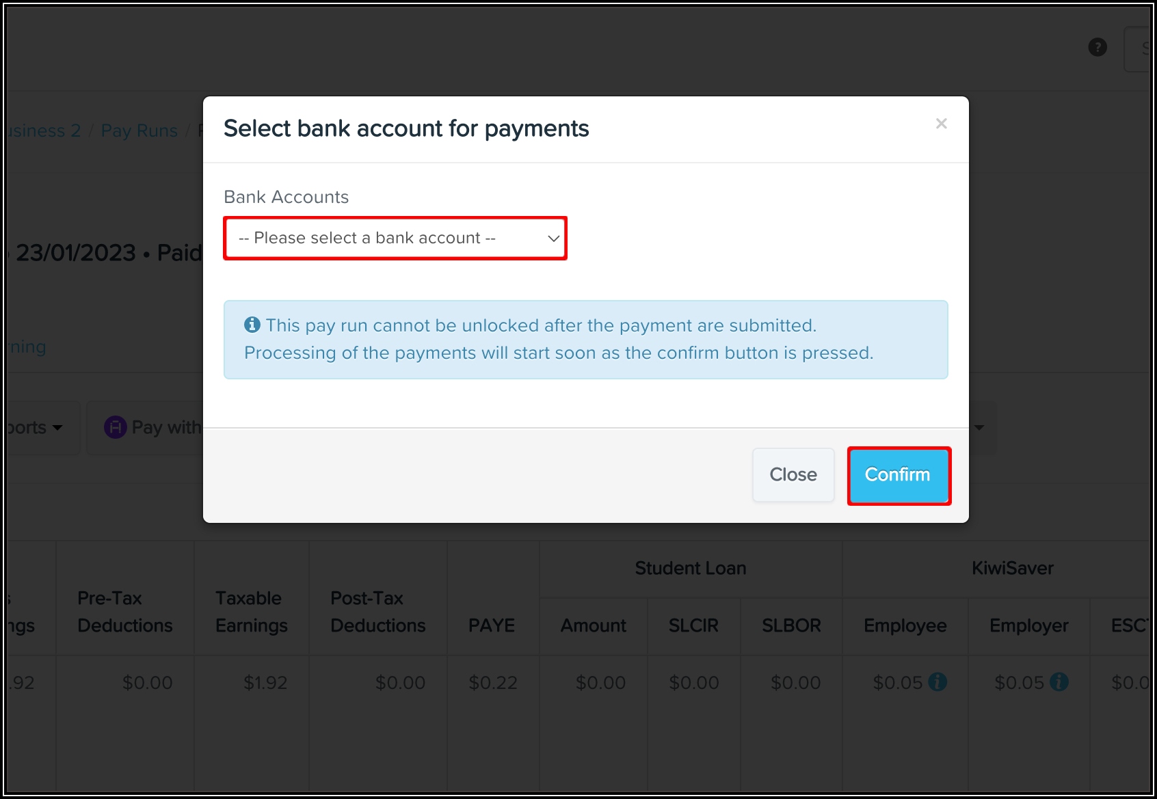This screenshot has width=1157, height=799.
Task: Click the SLCIR column header
Action: pyautogui.click(x=693, y=625)
